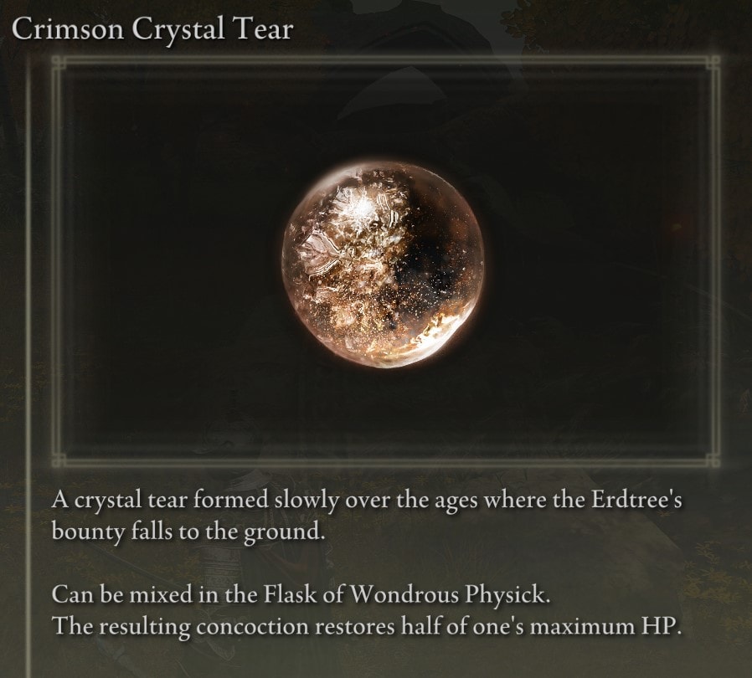Click the top-left corner ornament of the frame
Screen dimensions: 752x678
pos(58,62)
